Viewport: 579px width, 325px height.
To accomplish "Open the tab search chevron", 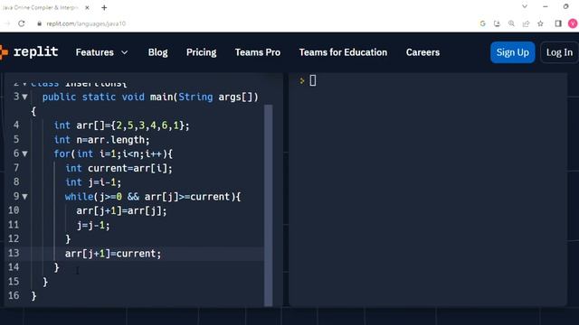I will click(x=525, y=6).
